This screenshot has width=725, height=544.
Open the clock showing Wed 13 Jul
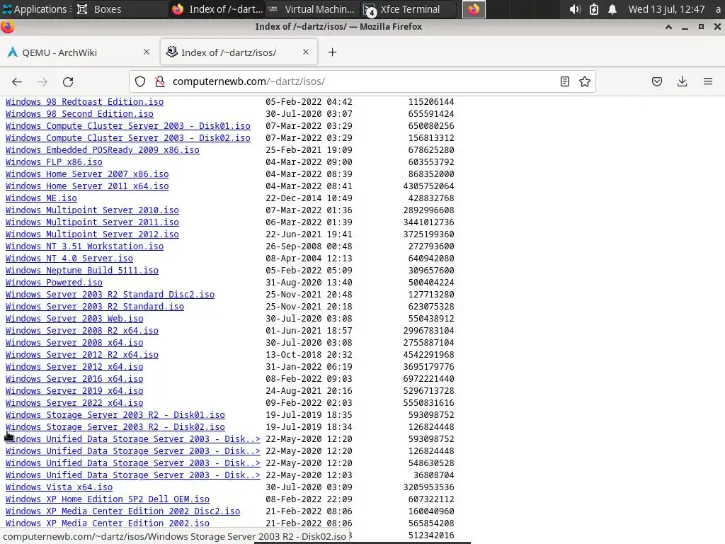tap(666, 9)
